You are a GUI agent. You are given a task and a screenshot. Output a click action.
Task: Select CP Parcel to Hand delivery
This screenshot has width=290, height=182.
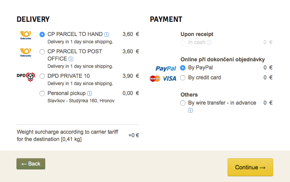[x=43, y=34]
